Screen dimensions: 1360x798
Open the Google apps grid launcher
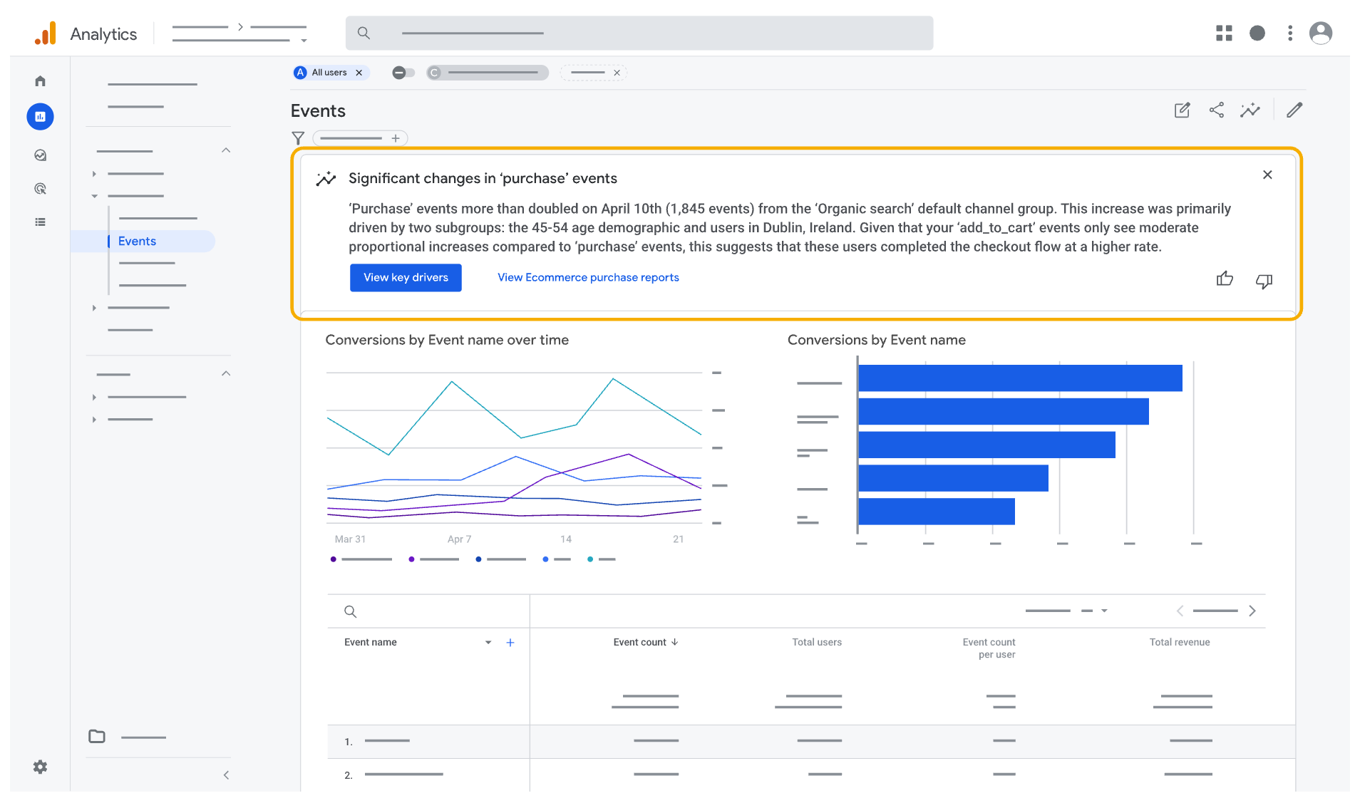coord(1223,33)
